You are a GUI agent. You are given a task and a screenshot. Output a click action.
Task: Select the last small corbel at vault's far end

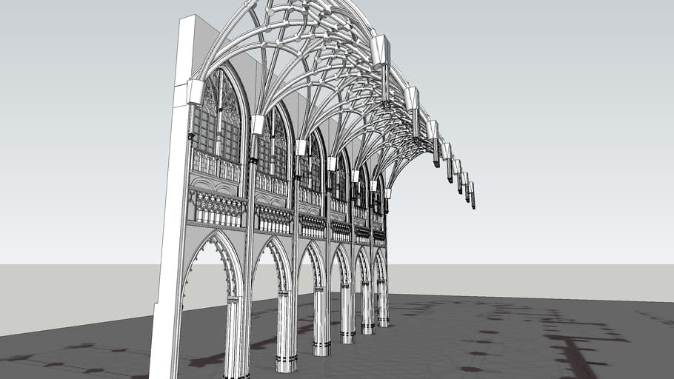pyautogui.click(x=472, y=194)
